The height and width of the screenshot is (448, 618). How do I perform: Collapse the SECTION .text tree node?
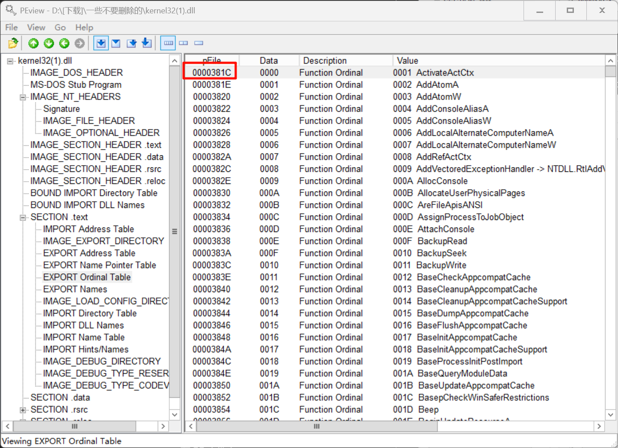[x=23, y=217]
